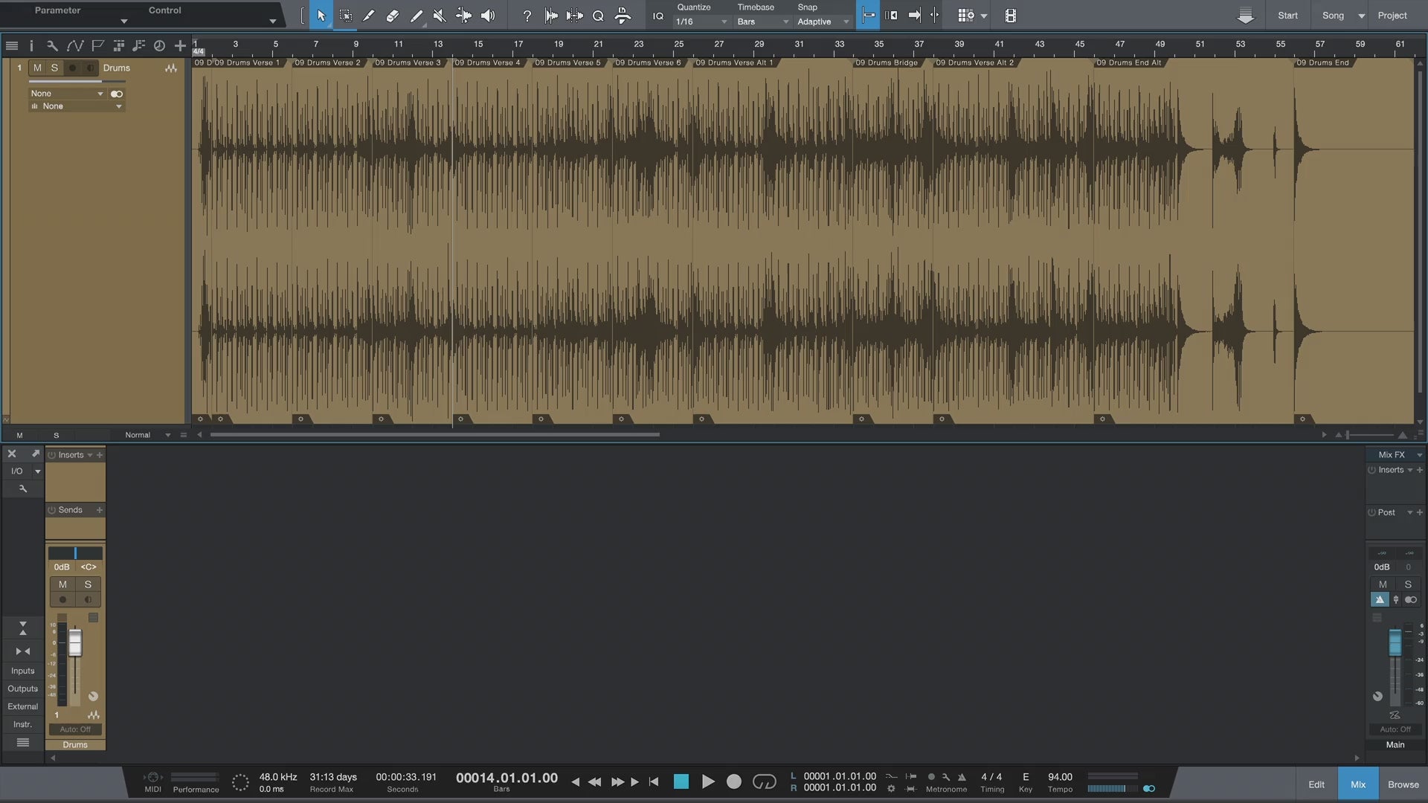This screenshot has width=1428, height=803.
Task: Open the Mix view tab
Action: pyautogui.click(x=1358, y=784)
